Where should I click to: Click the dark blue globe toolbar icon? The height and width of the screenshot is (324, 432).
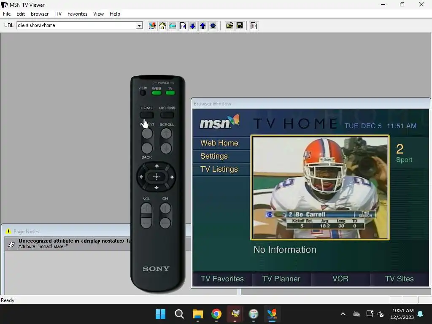pos(213,26)
